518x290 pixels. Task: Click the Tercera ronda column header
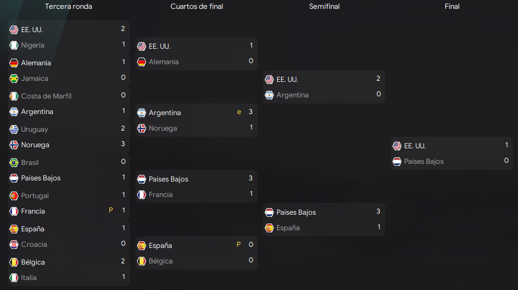tap(68, 7)
